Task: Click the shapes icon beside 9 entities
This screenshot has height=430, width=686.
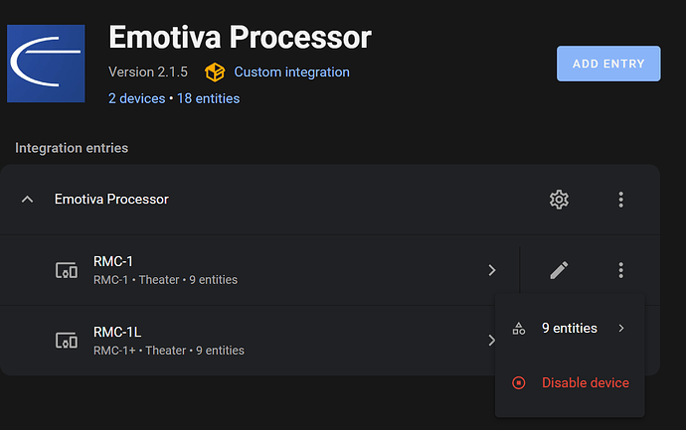Action: point(518,329)
